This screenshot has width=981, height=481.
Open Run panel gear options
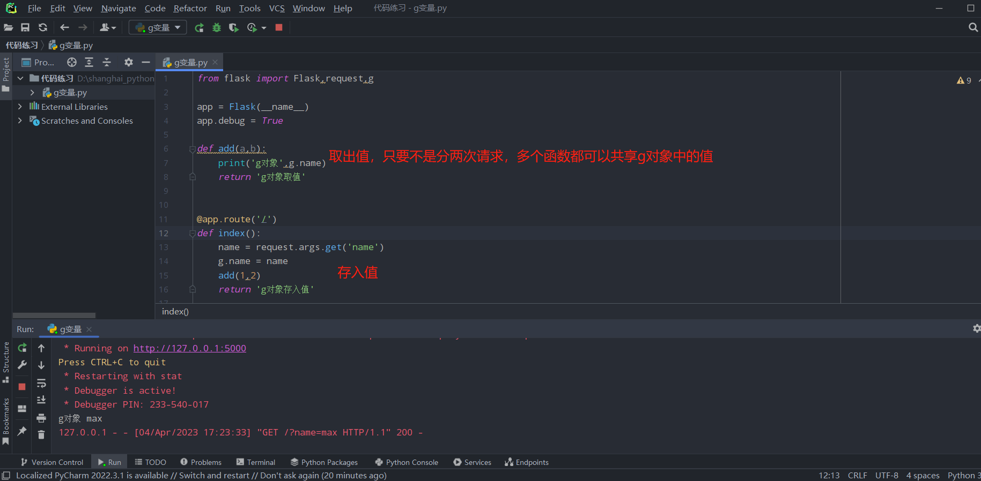[976, 328]
